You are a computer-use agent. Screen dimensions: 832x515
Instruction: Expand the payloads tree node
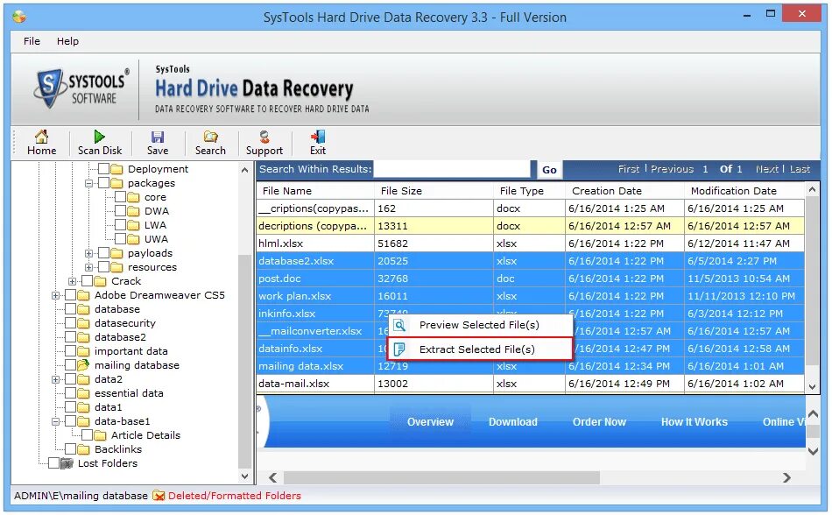[88, 253]
